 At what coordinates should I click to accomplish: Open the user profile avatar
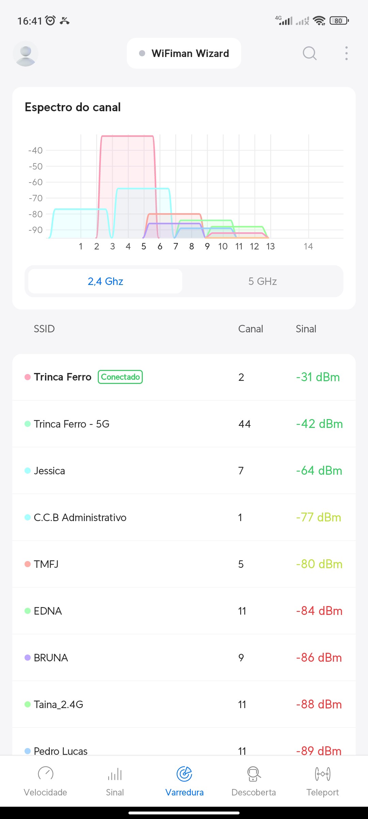coord(26,54)
